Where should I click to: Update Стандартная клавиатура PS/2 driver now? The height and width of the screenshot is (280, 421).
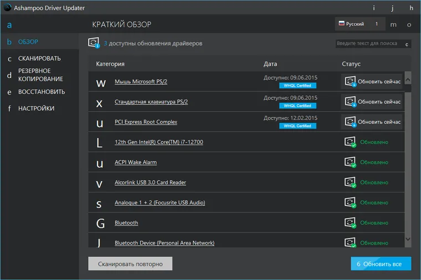pos(372,102)
